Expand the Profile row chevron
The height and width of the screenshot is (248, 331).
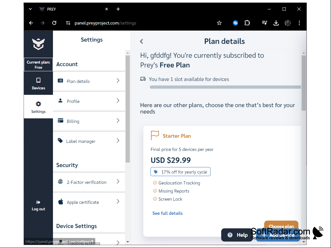tap(118, 101)
